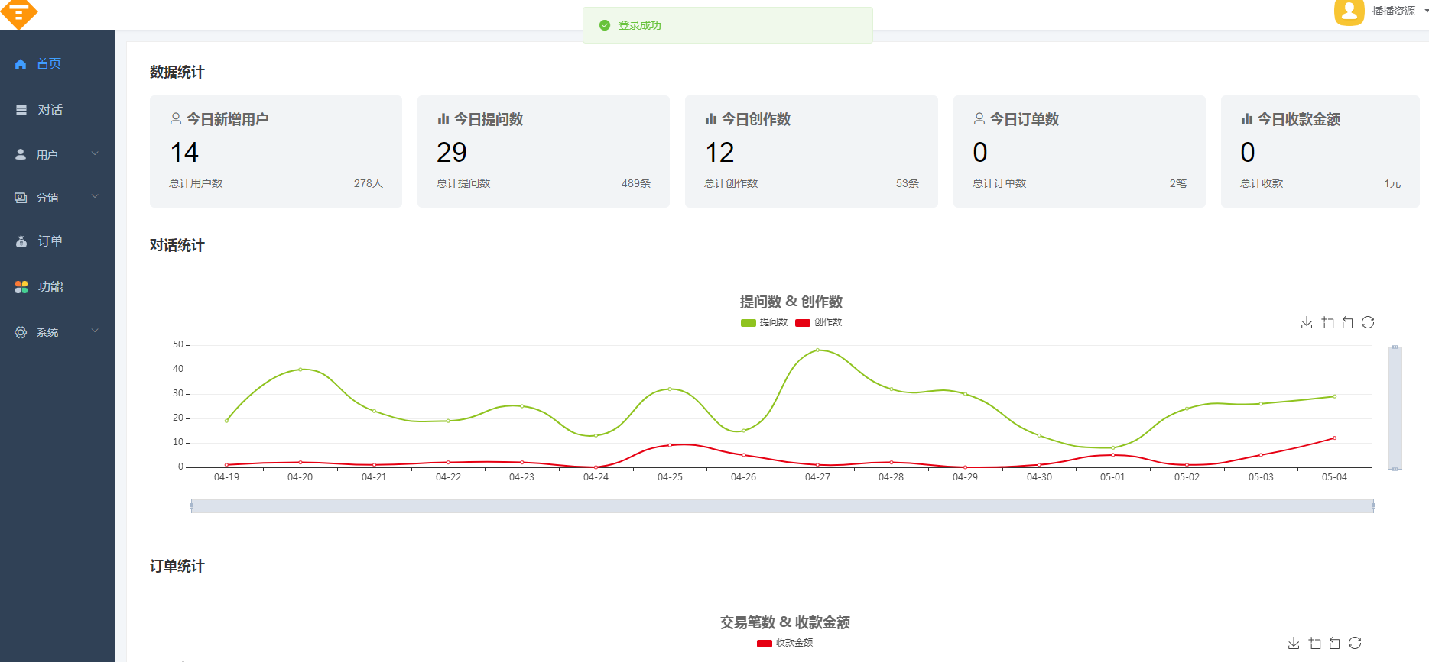1429x662 pixels.
Task: Click the green check icon in 登录成功 toast
Action: pos(605,25)
